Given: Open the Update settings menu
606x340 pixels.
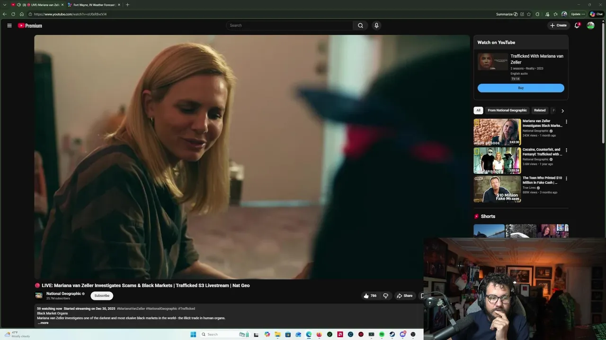Looking at the screenshot, I should point(578,14).
